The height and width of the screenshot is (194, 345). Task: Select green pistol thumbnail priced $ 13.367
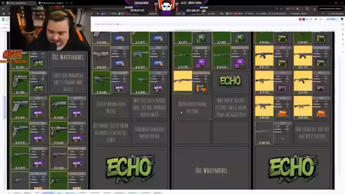coord(59,107)
